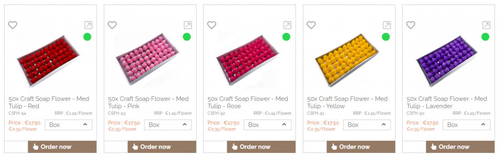This screenshot has width=499, height=157.
Task: Open Rose Tulip quick view arrow icon
Action: [x=287, y=25]
